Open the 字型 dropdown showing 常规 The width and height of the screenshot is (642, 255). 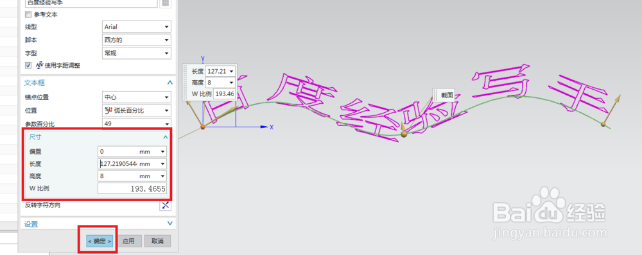pos(136,53)
